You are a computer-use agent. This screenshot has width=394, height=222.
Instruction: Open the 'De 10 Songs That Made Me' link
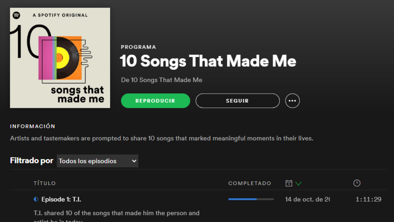[x=162, y=80]
